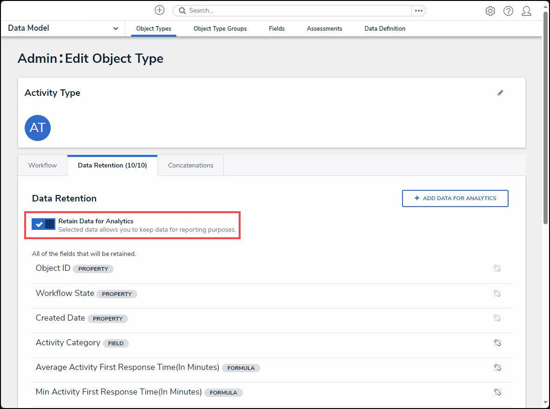The width and height of the screenshot is (550, 409).
Task: Click the AT avatar circle
Action: coord(38,128)
